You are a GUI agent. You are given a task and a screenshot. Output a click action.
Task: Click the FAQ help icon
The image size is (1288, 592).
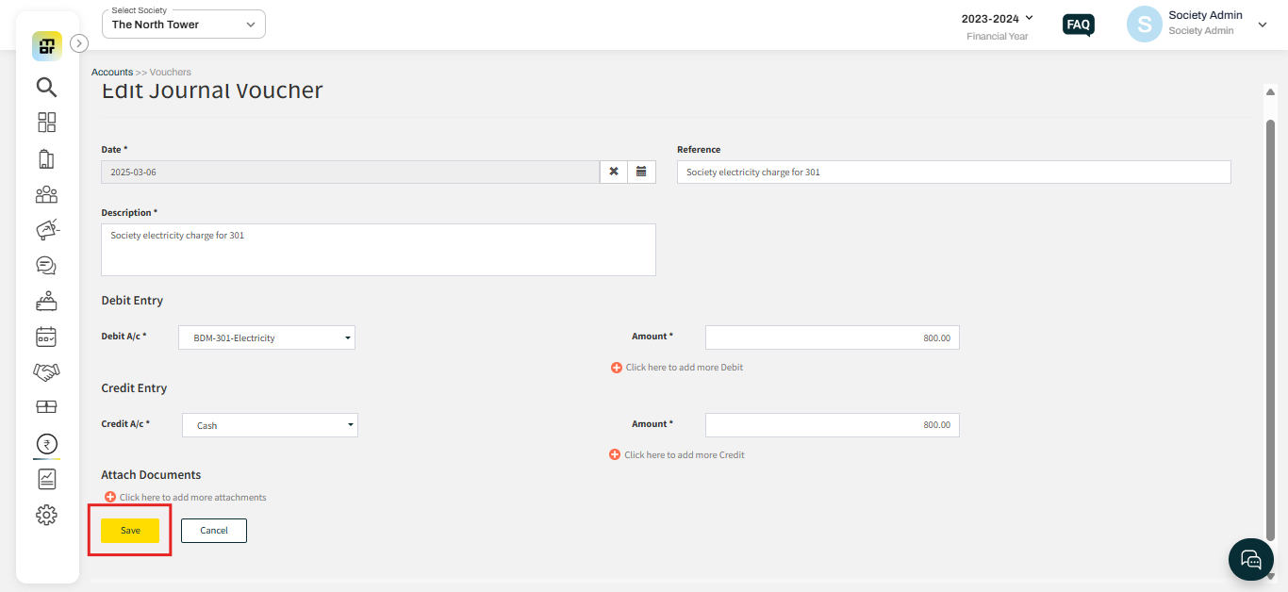(1079, 25)
